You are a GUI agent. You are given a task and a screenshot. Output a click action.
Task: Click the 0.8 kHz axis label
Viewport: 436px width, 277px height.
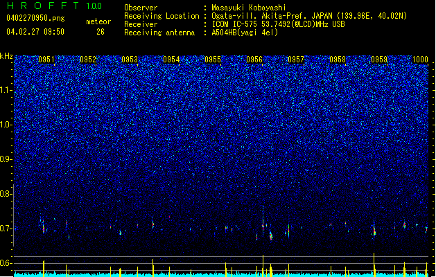[x=6, y=194]
